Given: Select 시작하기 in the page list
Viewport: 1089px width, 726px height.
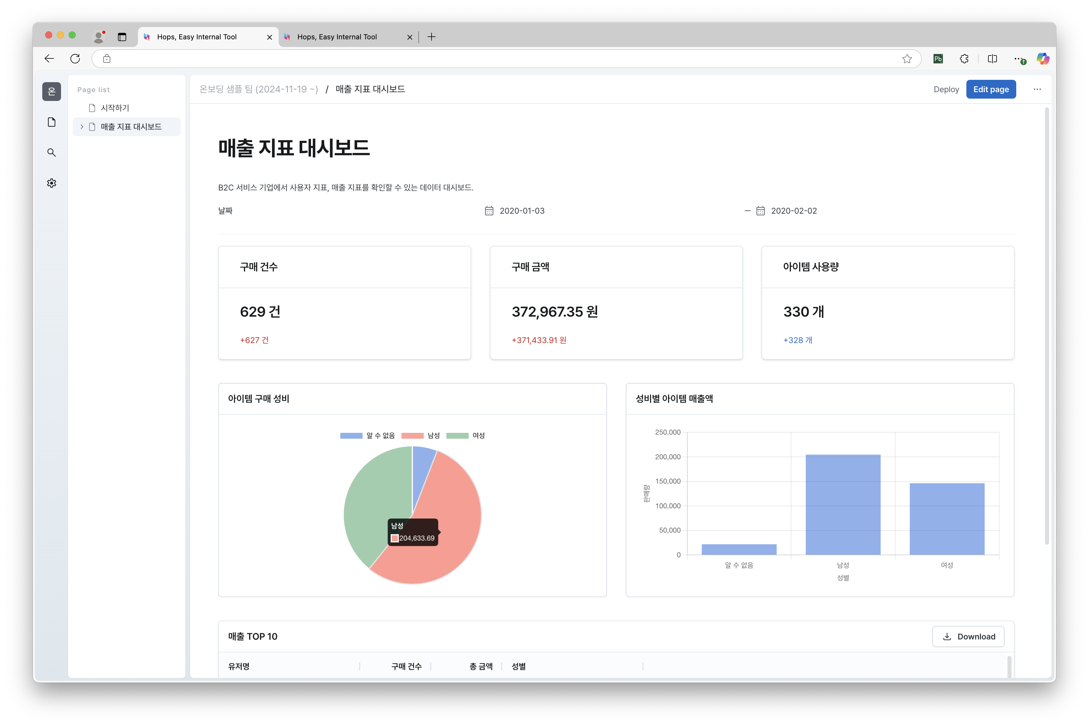Looking at the screenshot, I should pos(127,108).
